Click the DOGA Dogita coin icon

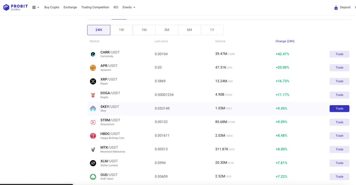point(93,95)
